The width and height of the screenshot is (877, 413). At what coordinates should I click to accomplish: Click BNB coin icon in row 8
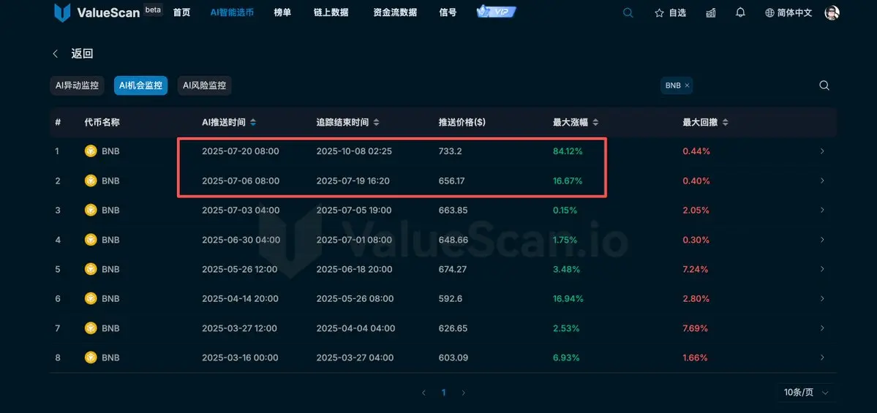pyautogui.click(x=90, y=357)
